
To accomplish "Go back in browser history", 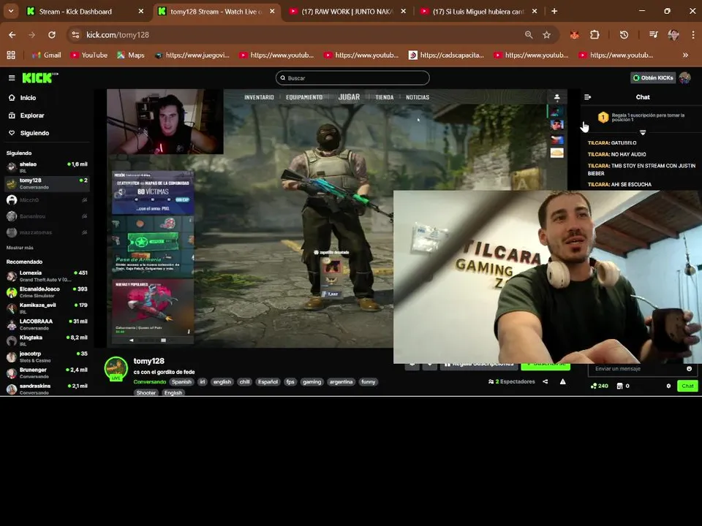I will point(12,35).
